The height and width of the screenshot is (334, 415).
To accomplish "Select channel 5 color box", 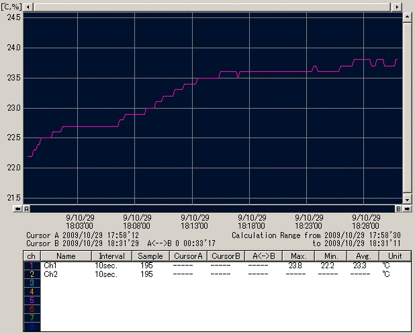I will pos(32,300).
